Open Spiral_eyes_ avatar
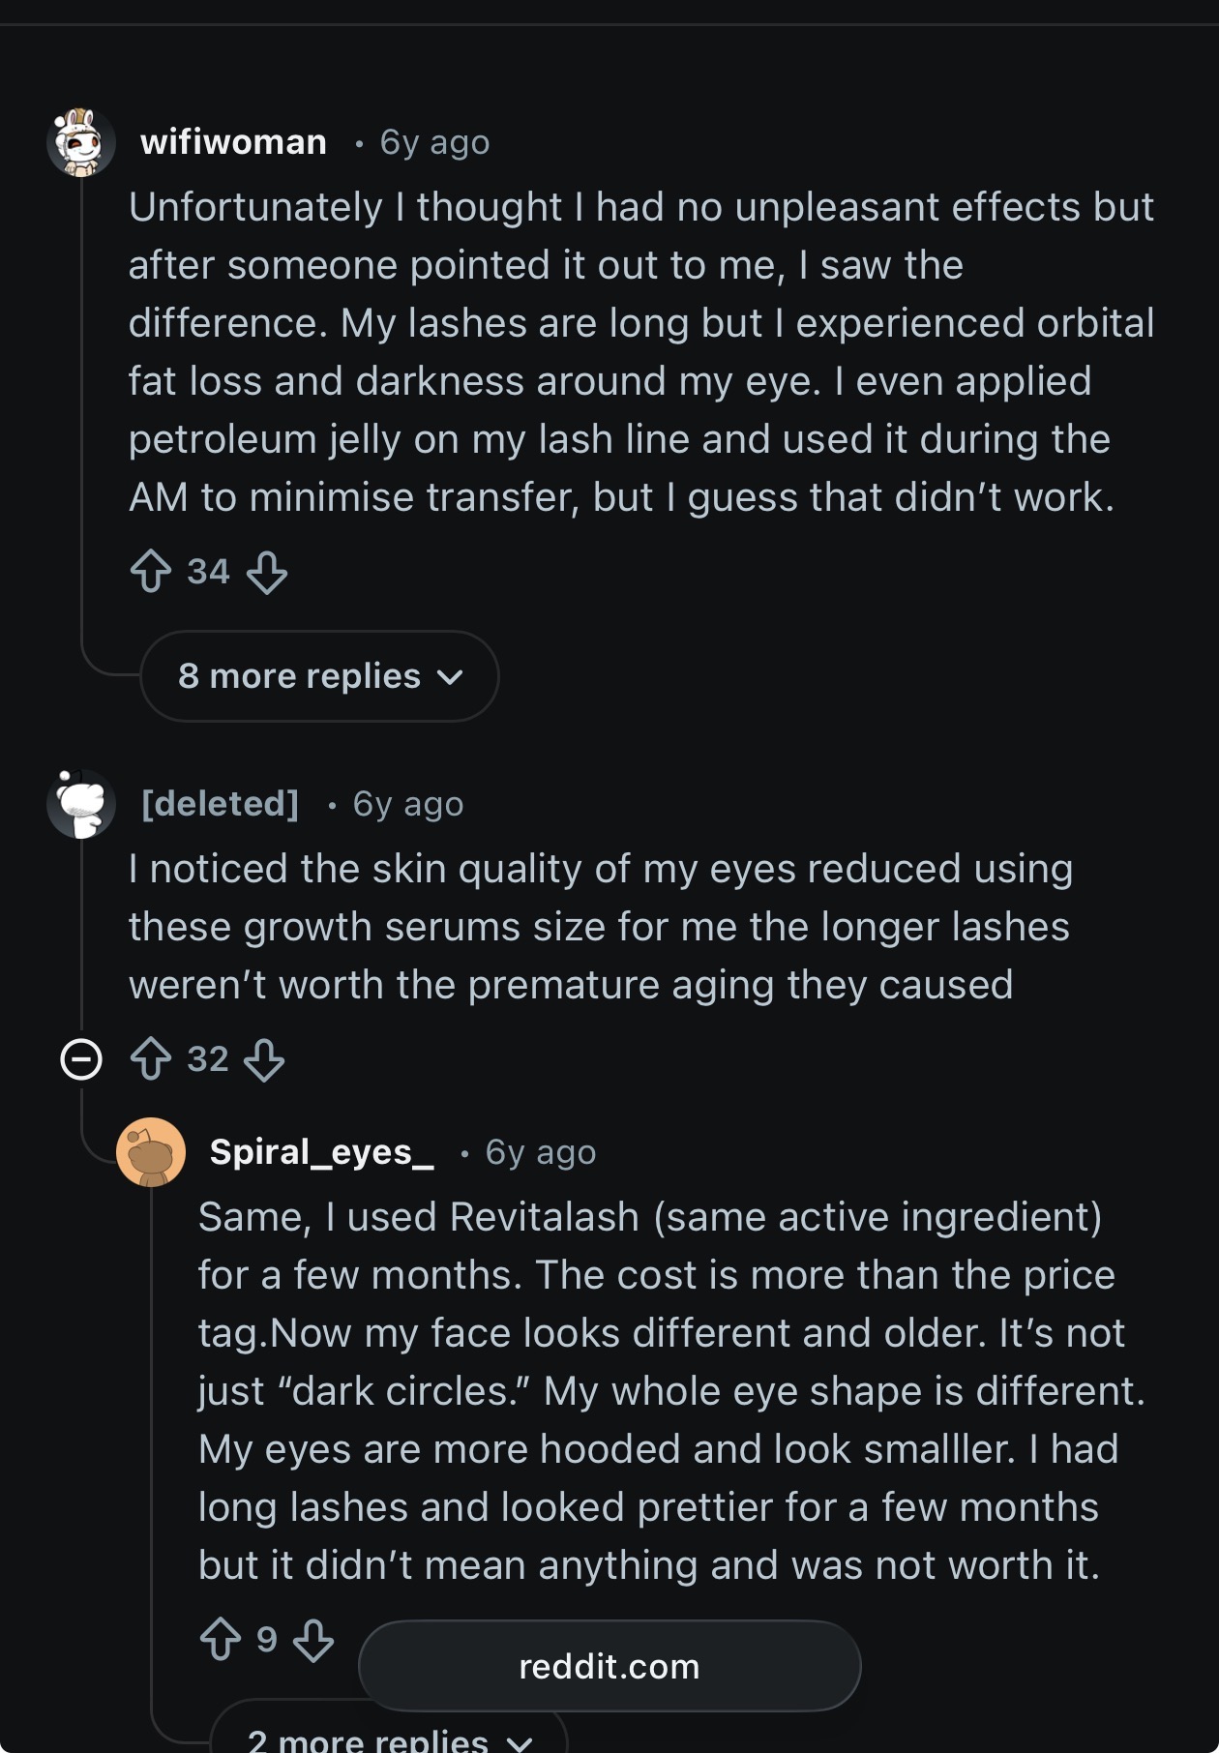 pyautogui.click(x=151, y=1152)
